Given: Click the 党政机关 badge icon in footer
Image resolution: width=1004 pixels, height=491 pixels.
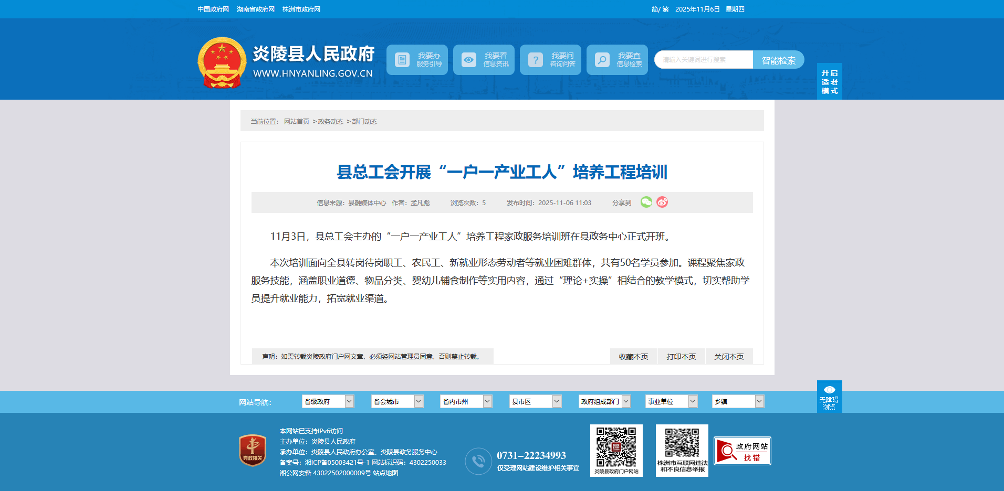Looking at the screenshot, I should tap(253, 450).
